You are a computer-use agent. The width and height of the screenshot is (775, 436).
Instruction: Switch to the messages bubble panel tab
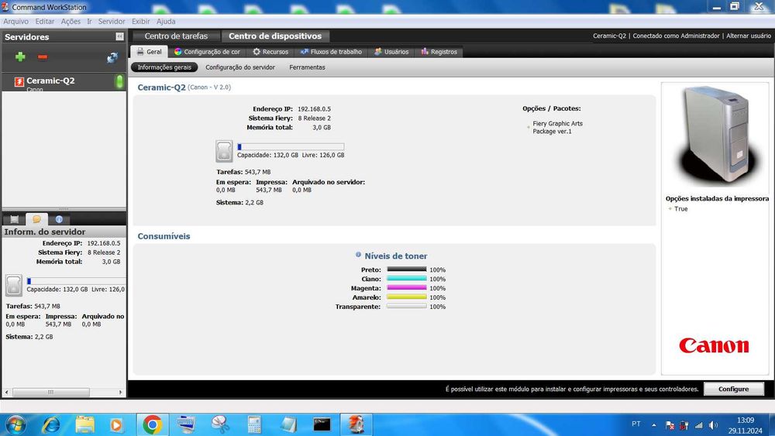click(36, 219)
